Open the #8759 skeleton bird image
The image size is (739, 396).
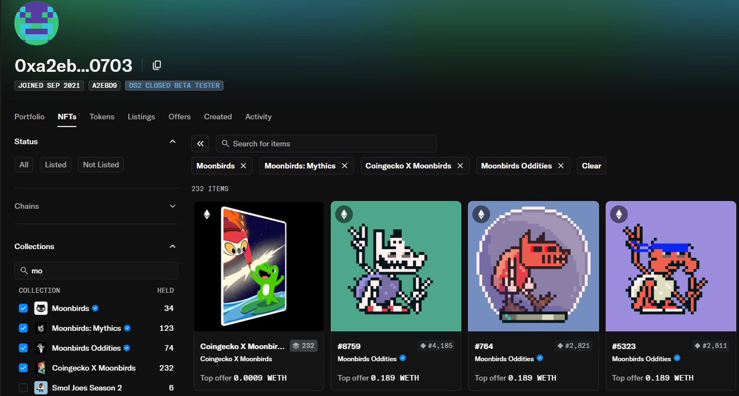click(396, 266)
